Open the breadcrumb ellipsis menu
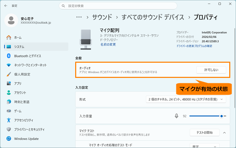The image size is (236, 148). 79,17
